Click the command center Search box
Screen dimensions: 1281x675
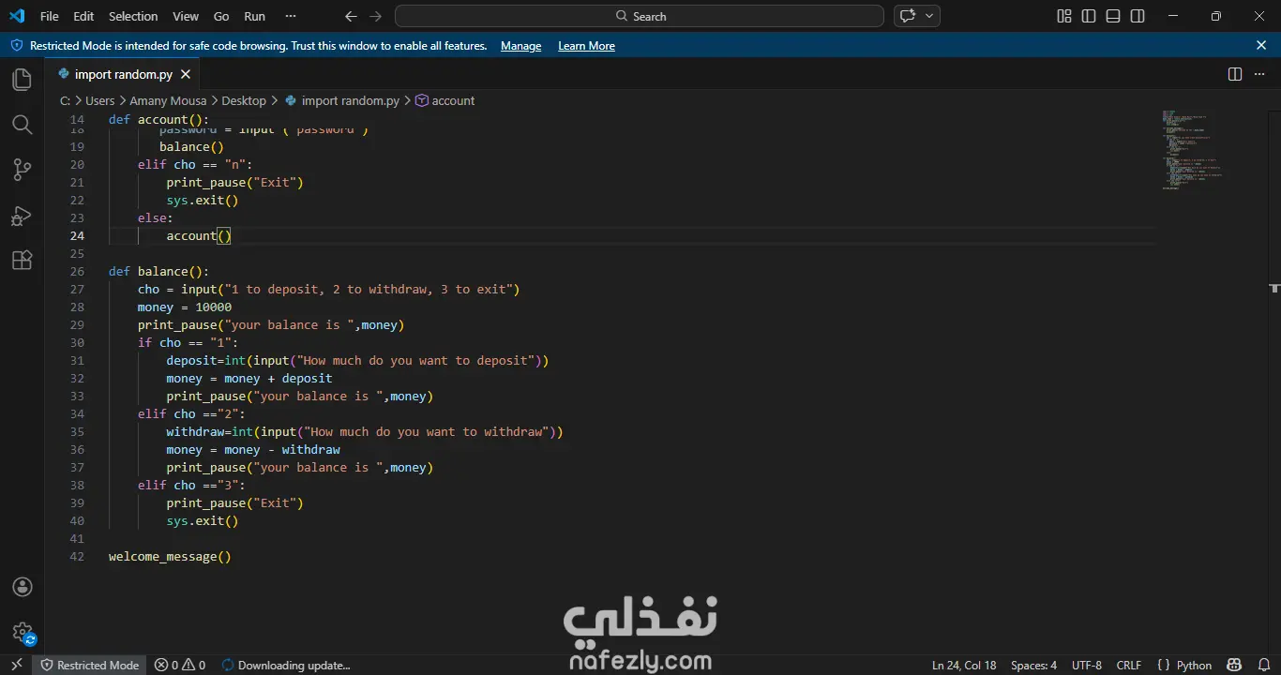(640, 16)
